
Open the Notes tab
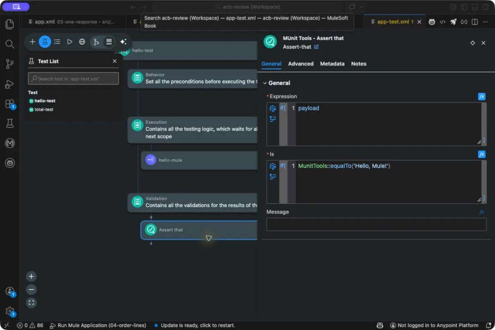[x=359, y=64]
